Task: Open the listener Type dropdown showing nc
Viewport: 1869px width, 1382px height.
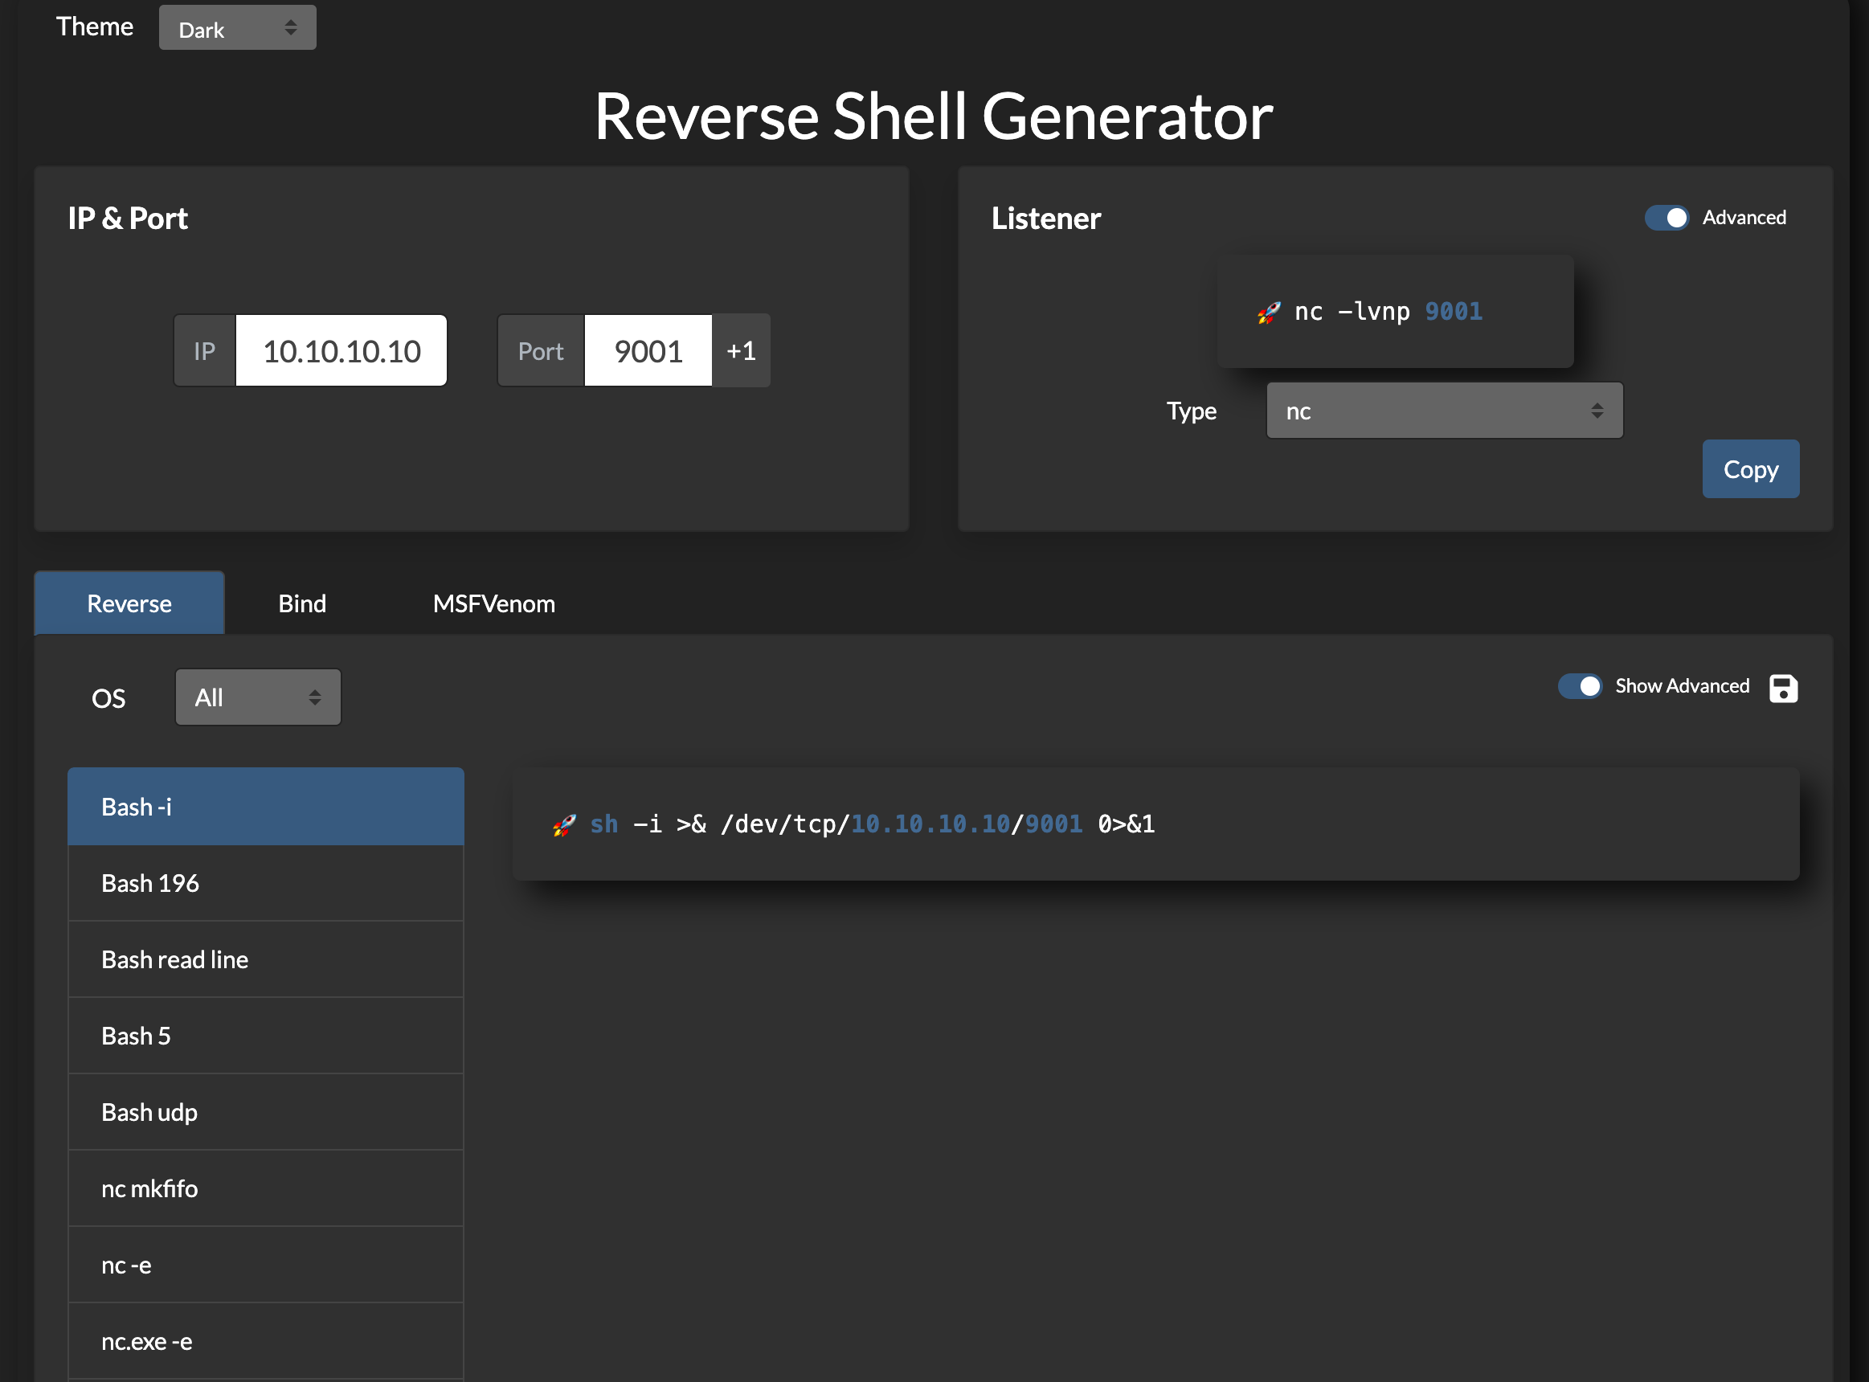Action: pos(1444,411)
